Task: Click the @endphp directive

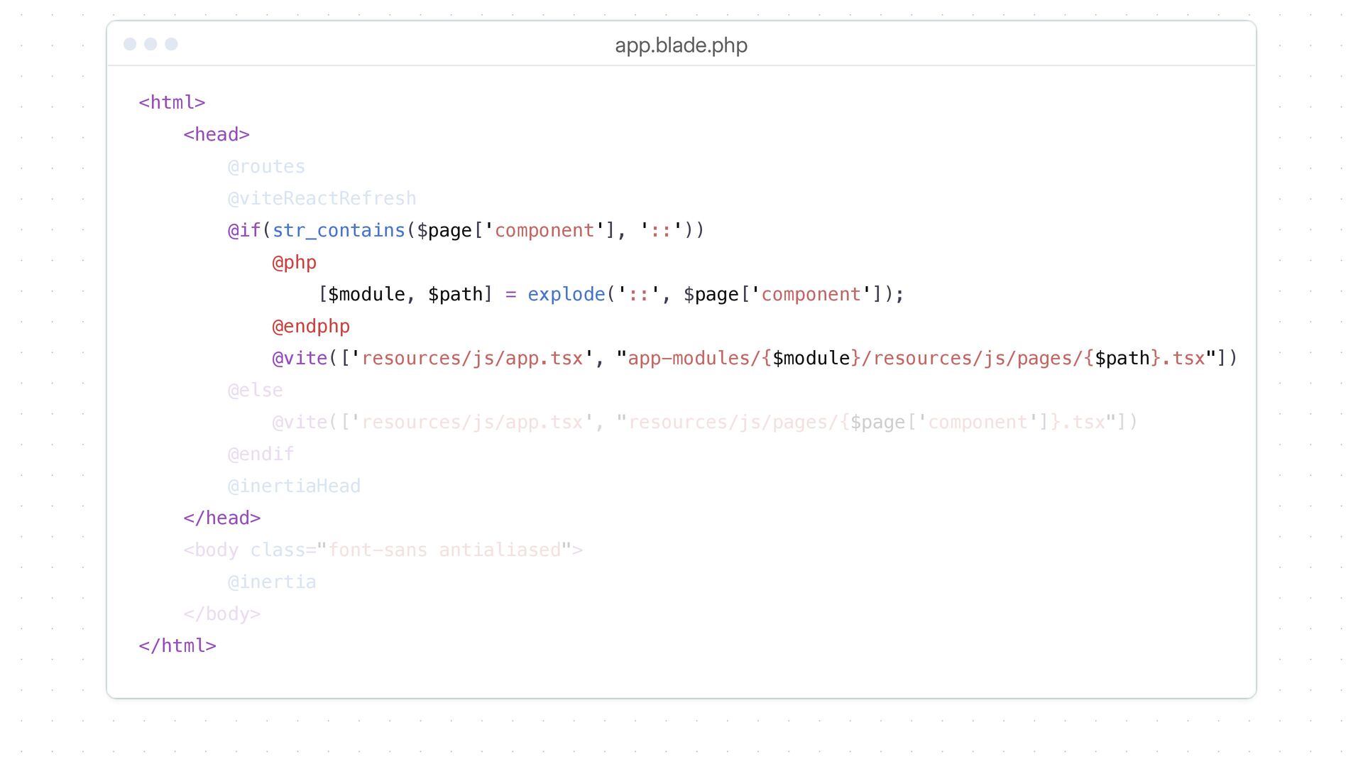Action: [311, 327]
